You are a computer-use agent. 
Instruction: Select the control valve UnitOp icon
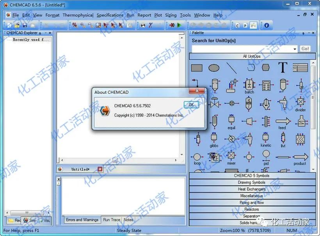215,103
